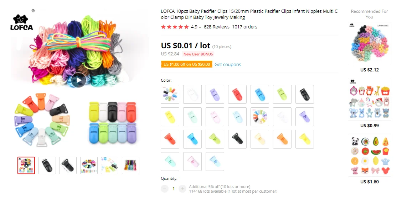Open the first video thumbnail with red border
Screen dimensions: 397x199
[26, 165]
